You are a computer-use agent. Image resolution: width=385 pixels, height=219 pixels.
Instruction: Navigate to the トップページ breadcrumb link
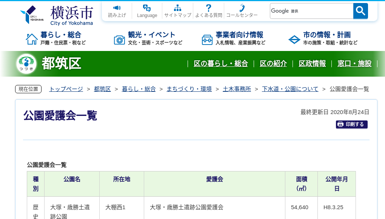pyautogui.click(x=66, y=89)
